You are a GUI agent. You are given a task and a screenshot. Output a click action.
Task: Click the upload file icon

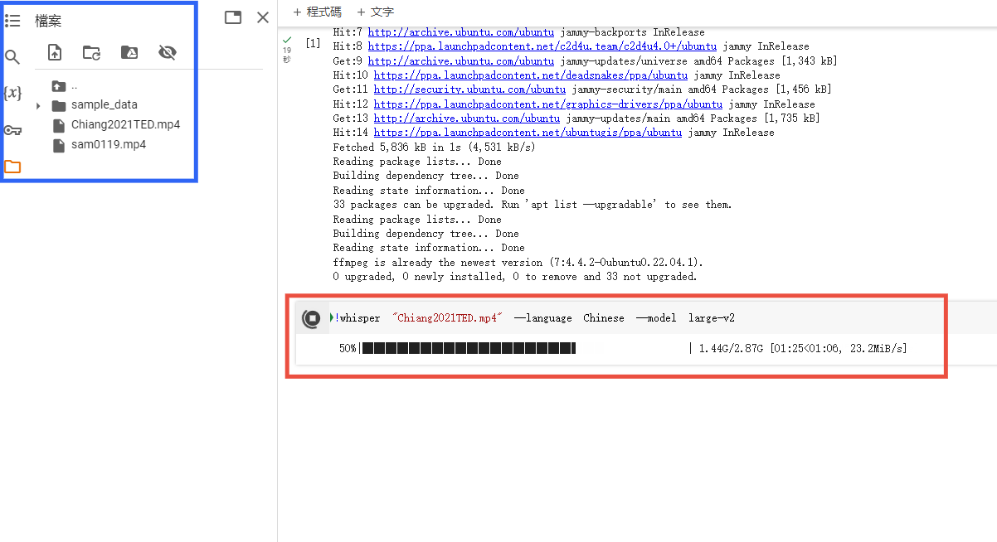55,53
